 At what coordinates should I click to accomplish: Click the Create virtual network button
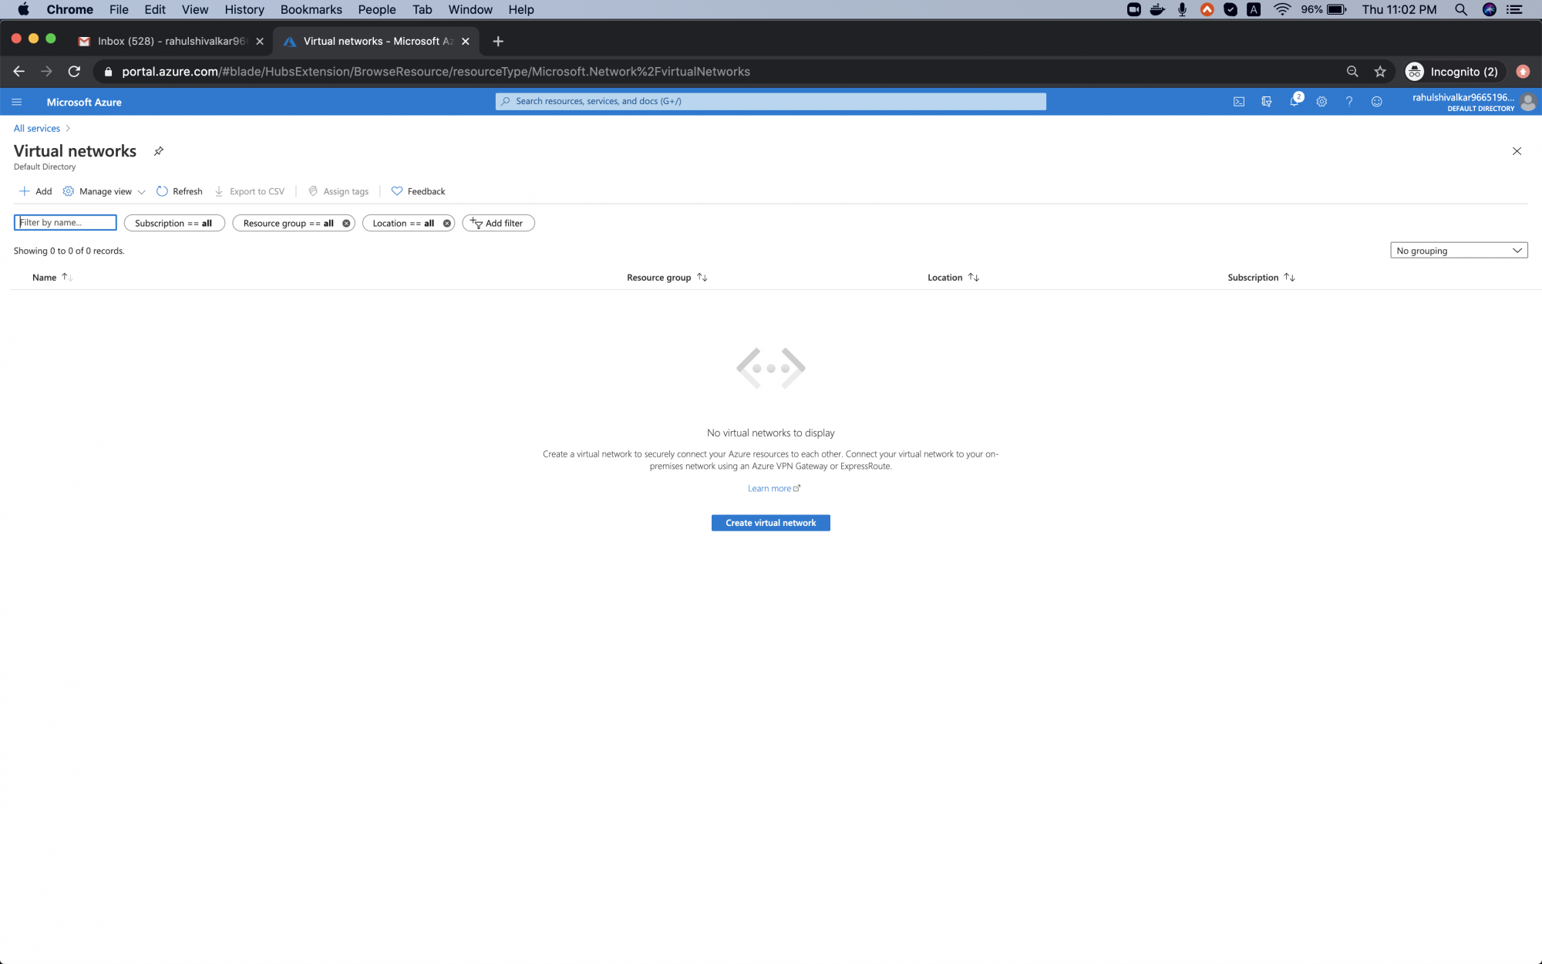click(770, 523)
